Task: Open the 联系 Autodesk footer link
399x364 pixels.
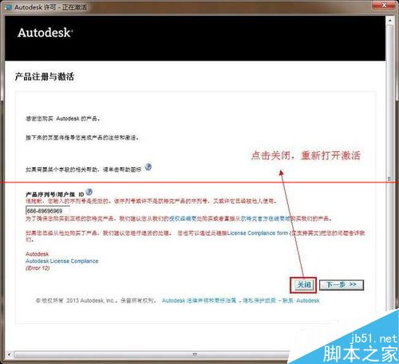Action: click(301, 300)
